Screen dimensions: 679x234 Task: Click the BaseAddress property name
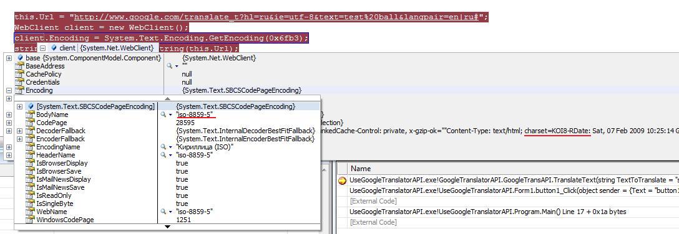(x=45, y=66)
